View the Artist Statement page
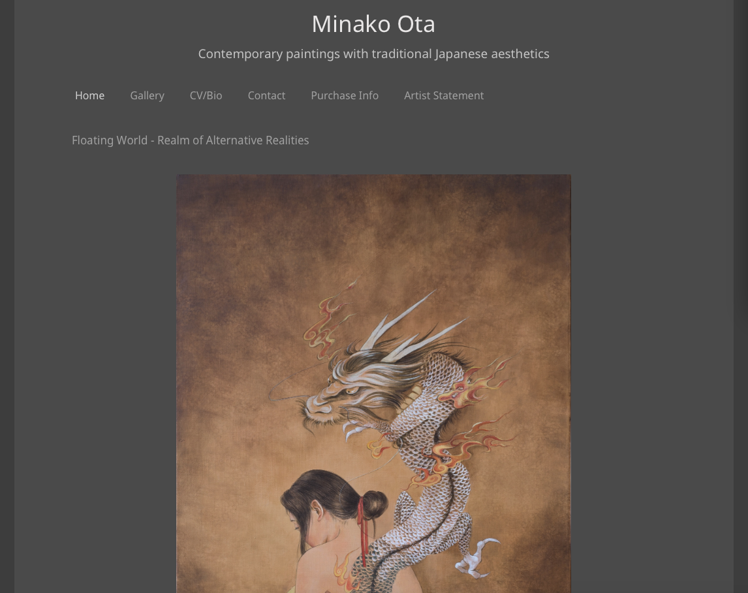Viewport: 748px width, 593px height. click(444, 95)
